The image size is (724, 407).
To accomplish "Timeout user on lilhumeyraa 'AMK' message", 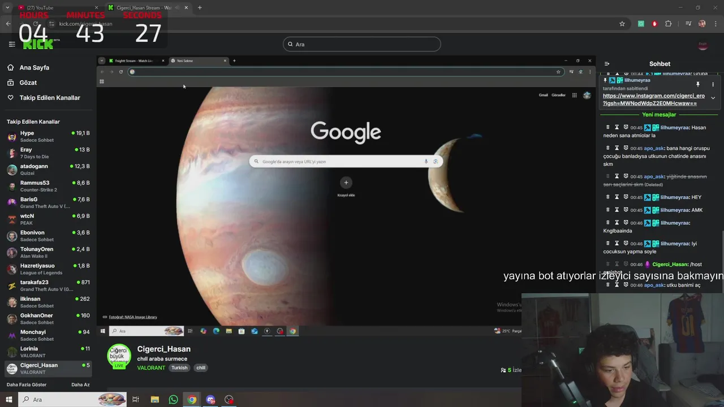I will [x=617, y=210].
